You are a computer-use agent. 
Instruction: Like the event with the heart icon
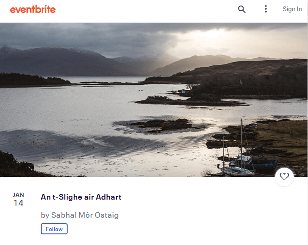coord(284,176)
